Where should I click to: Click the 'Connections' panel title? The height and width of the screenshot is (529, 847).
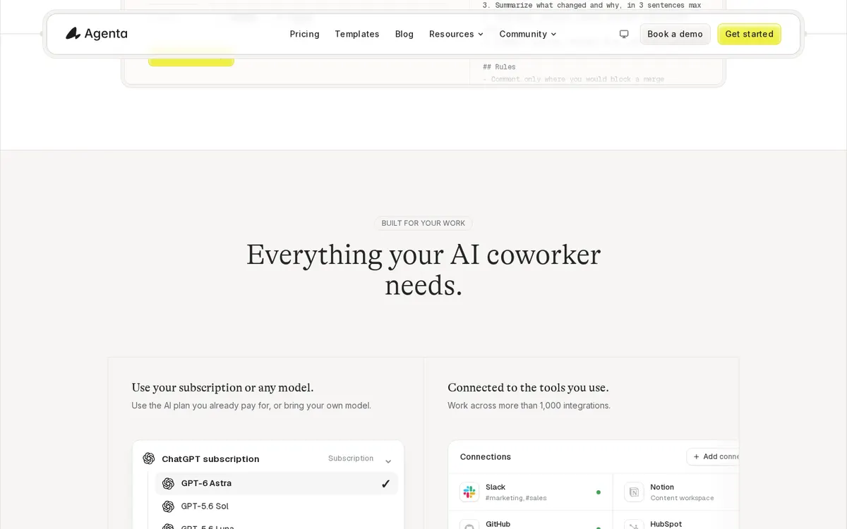[x=486, y=457]
